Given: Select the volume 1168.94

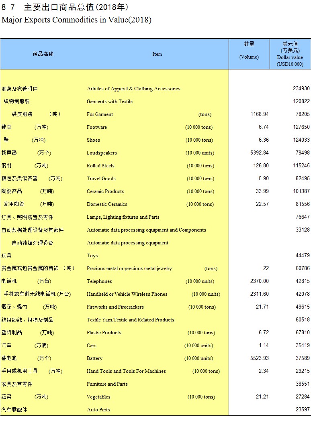Looking at the screenshot, I should (260, 114).
